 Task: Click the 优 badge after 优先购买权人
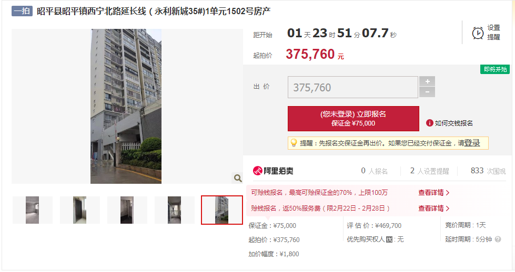tap(389, 239)
